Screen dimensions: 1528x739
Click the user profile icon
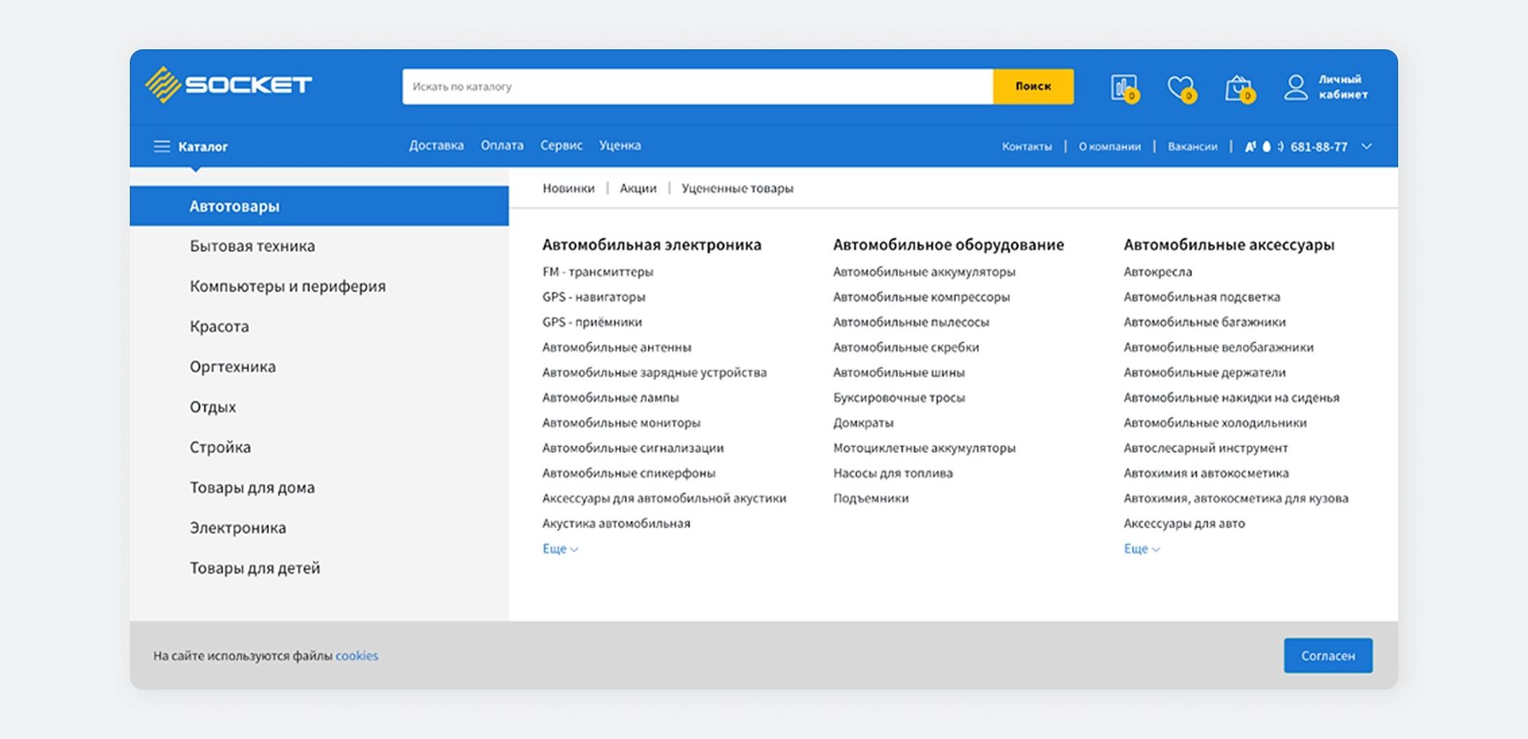(1296, 87)
